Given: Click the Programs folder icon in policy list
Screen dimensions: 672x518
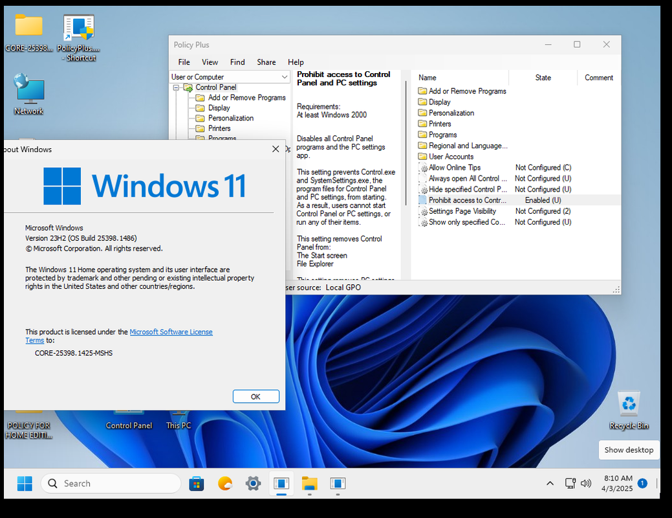Looking at the screenshot, I should (x=422, y=135).
